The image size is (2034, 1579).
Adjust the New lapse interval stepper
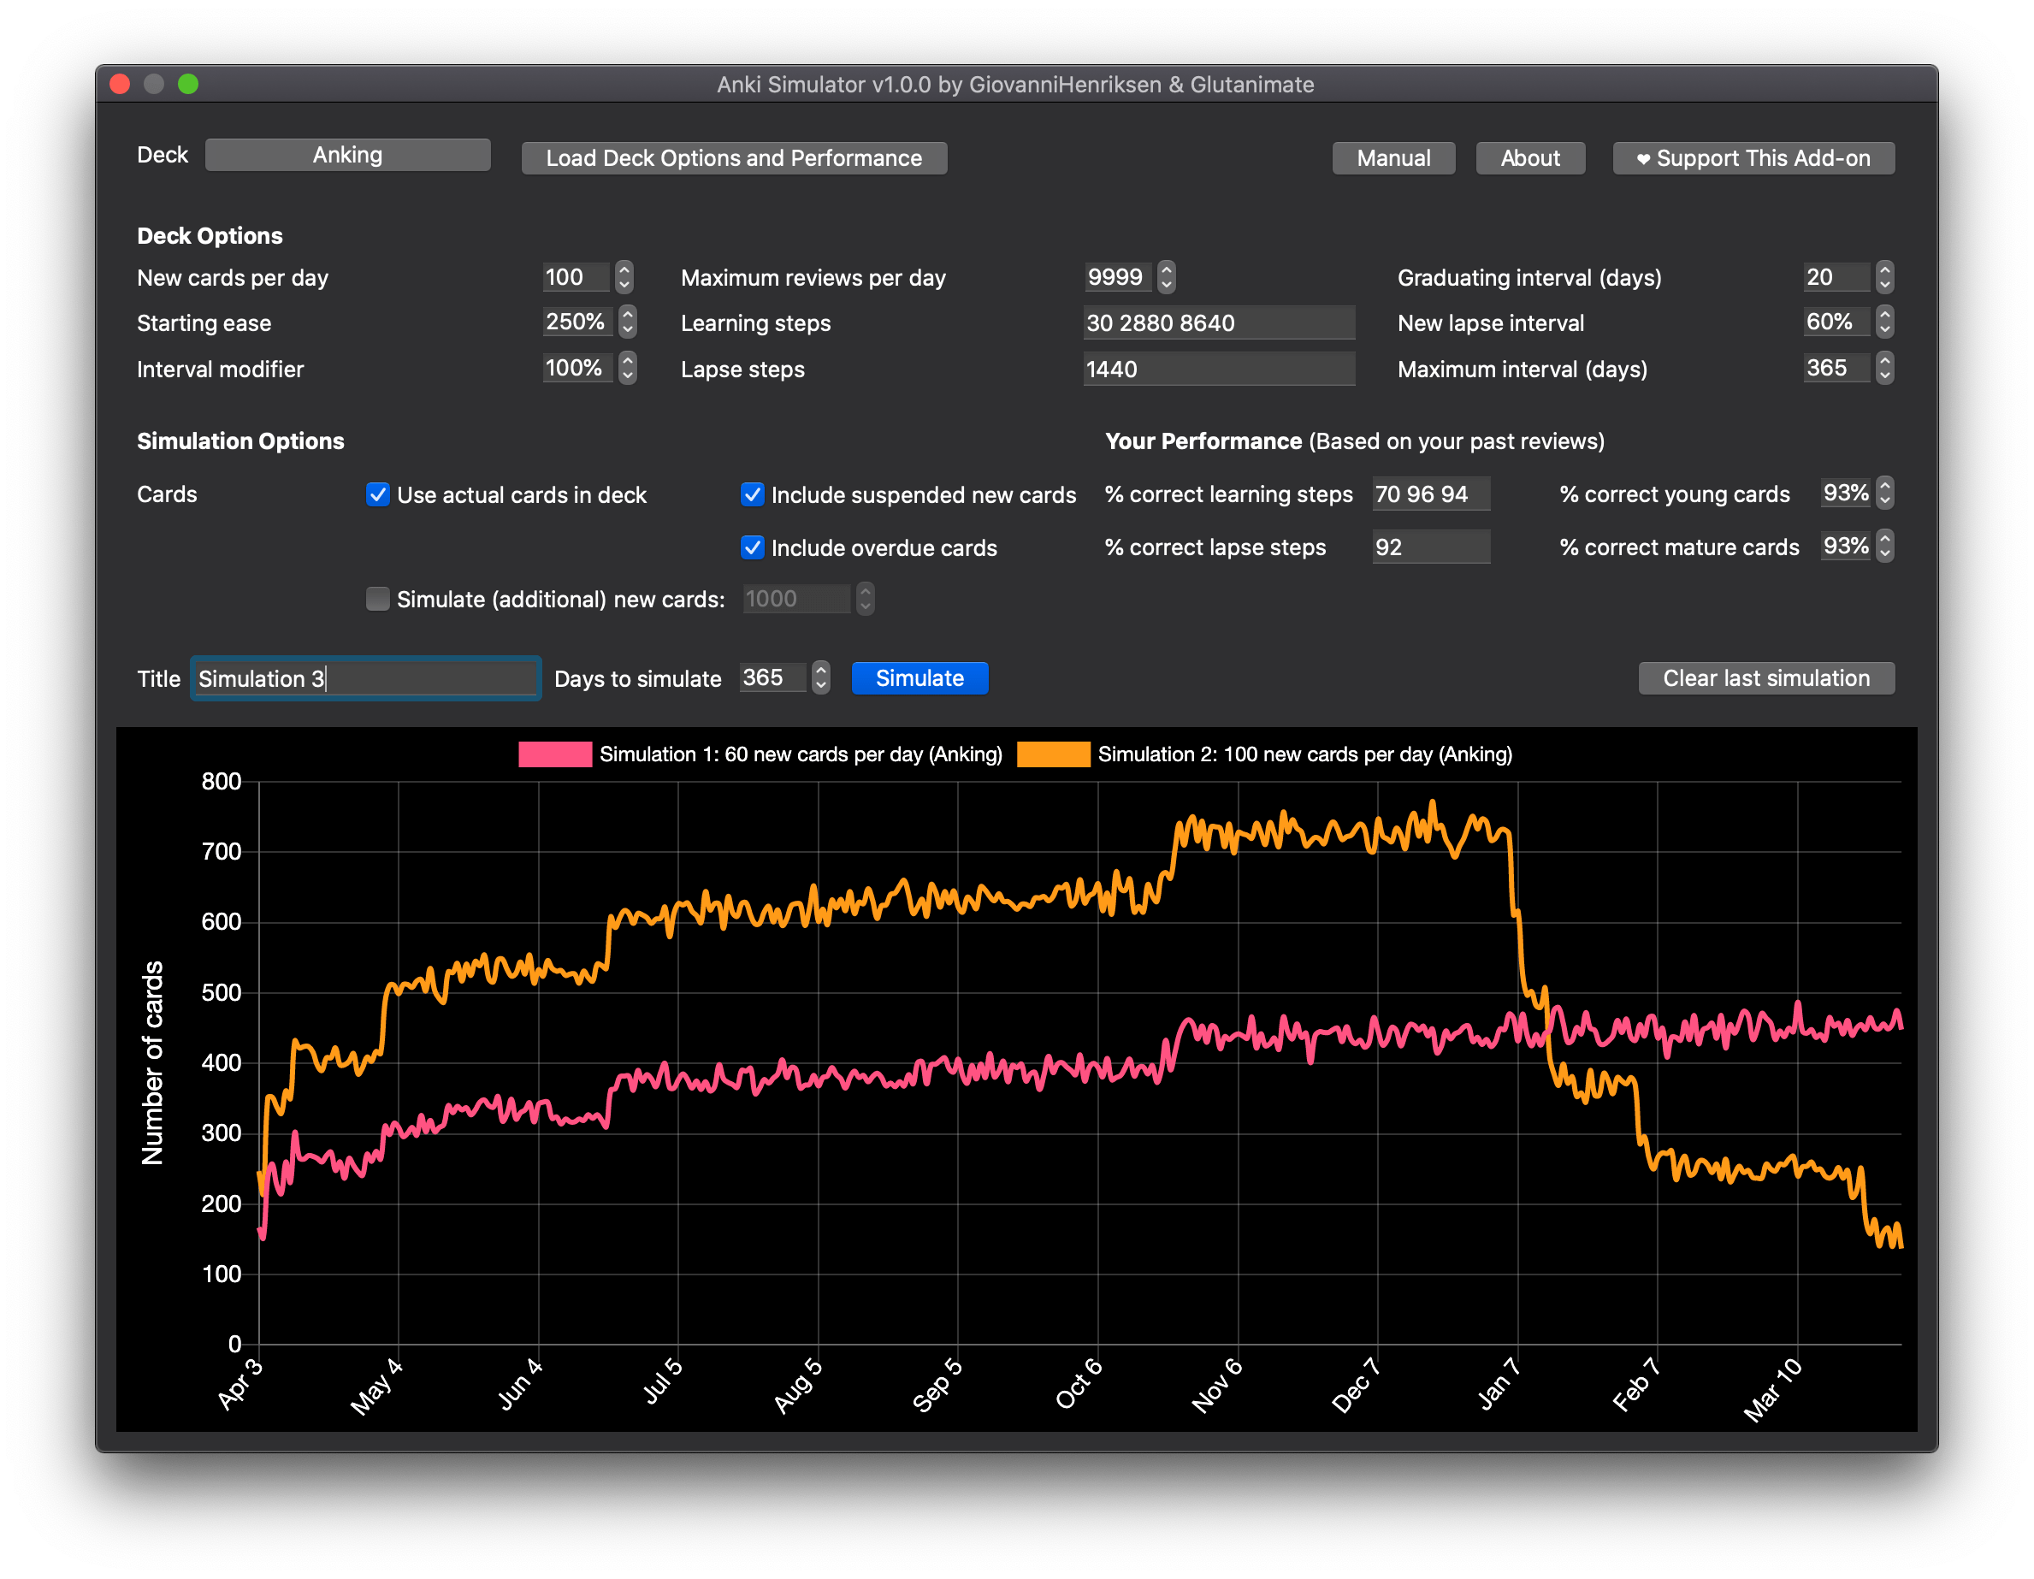click(x=1884, y=322)
